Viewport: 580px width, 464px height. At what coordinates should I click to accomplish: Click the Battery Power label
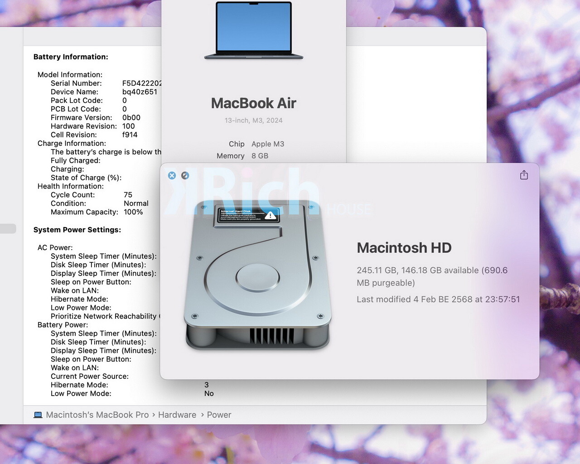click(63, 325)
